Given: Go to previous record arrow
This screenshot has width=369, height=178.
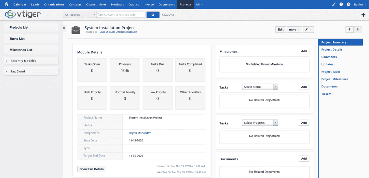Looking at the screenshot, I should pyautogui.click(x=349, y=29).
